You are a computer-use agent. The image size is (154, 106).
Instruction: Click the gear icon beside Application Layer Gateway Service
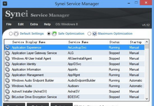click(8, 53)
